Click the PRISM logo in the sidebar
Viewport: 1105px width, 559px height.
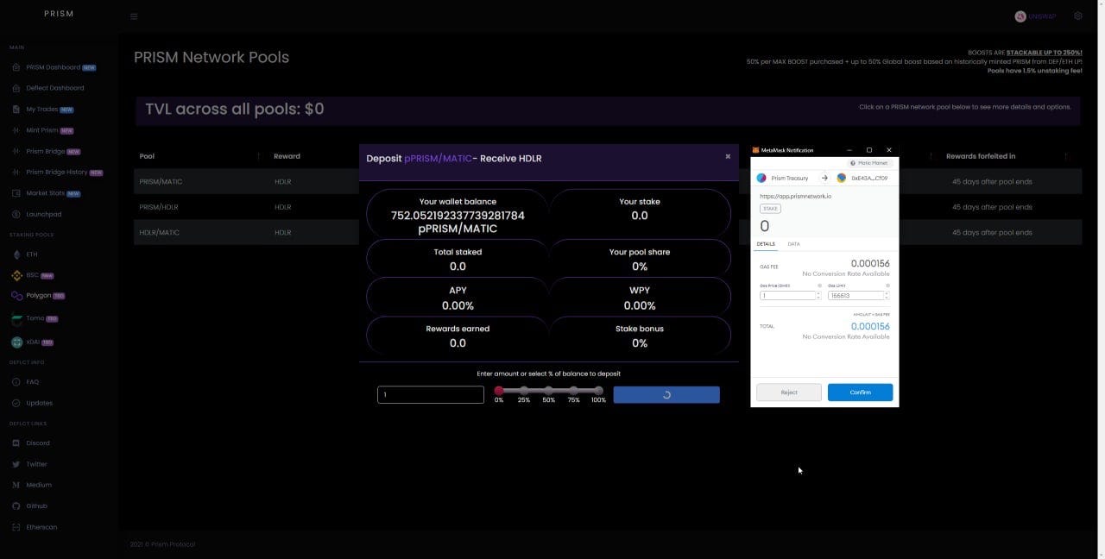(x=59, y=15)
